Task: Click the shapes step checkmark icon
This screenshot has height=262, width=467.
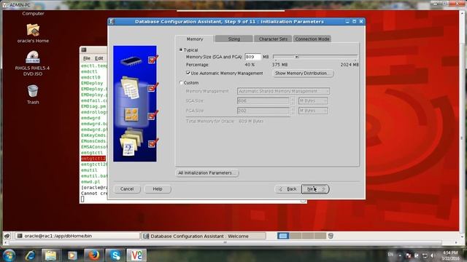Action: pyautogui.click(x=153, y=115)
